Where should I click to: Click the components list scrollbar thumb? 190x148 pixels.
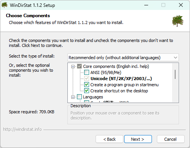click(175, 74)
